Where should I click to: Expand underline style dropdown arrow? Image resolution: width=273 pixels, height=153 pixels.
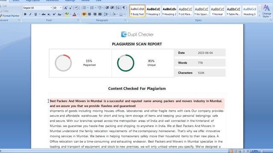[x=39, y=14]
